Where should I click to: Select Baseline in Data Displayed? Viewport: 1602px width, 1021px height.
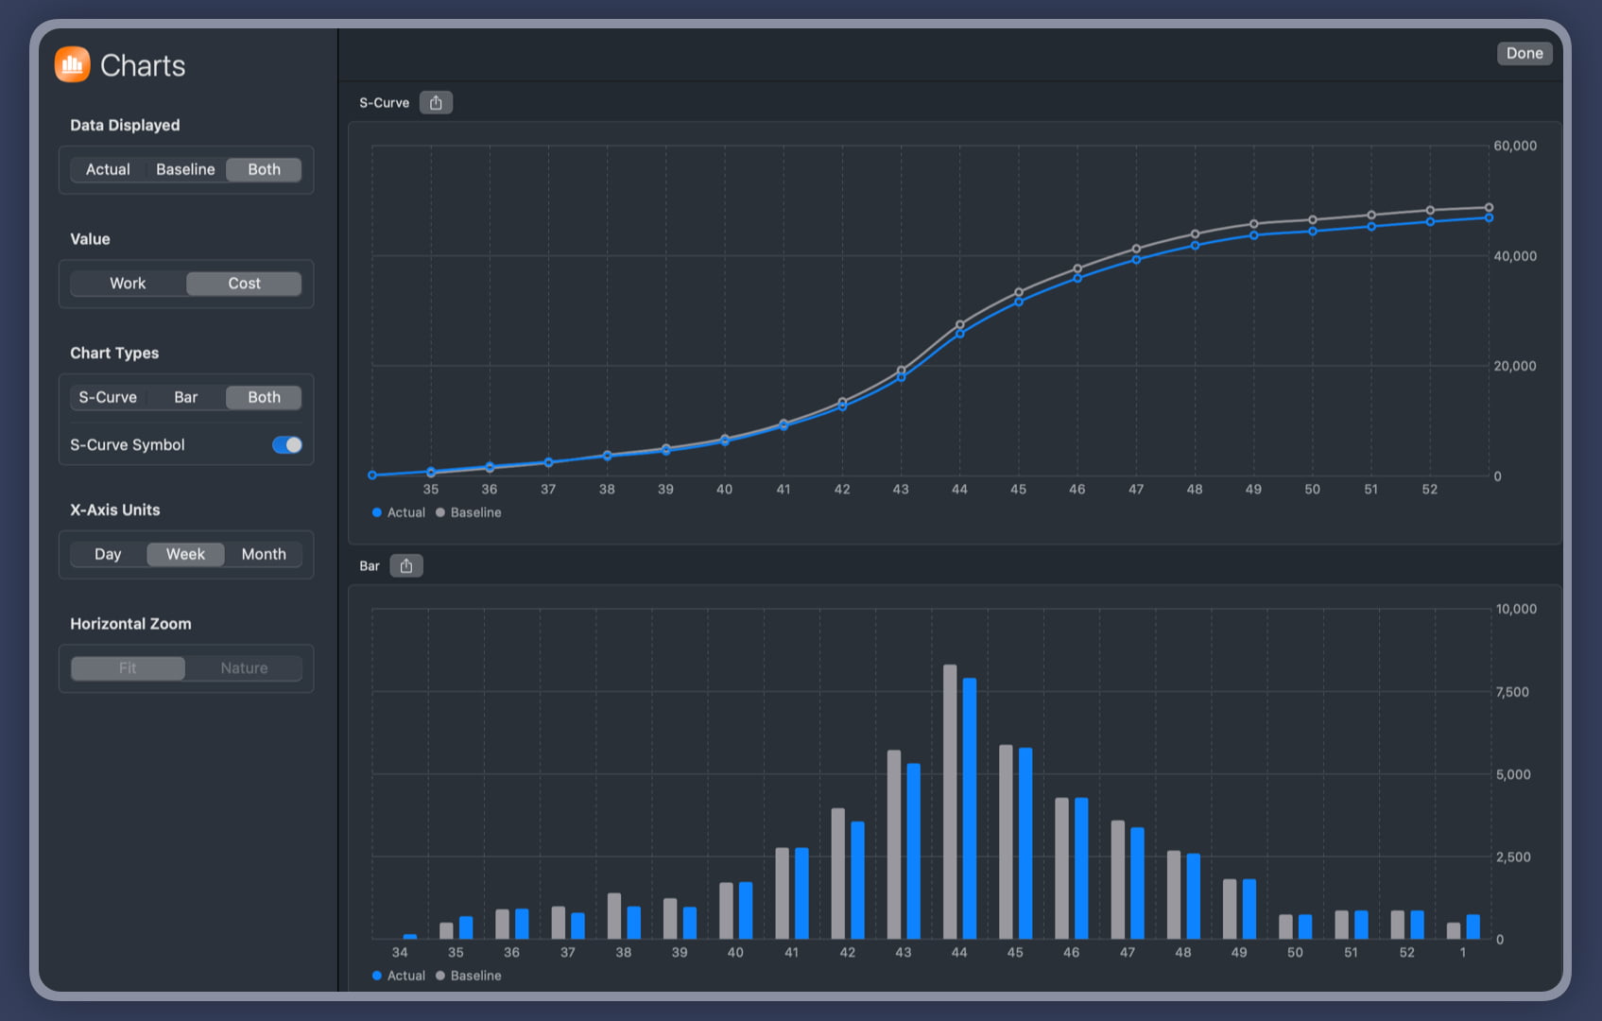pos(185,170)
